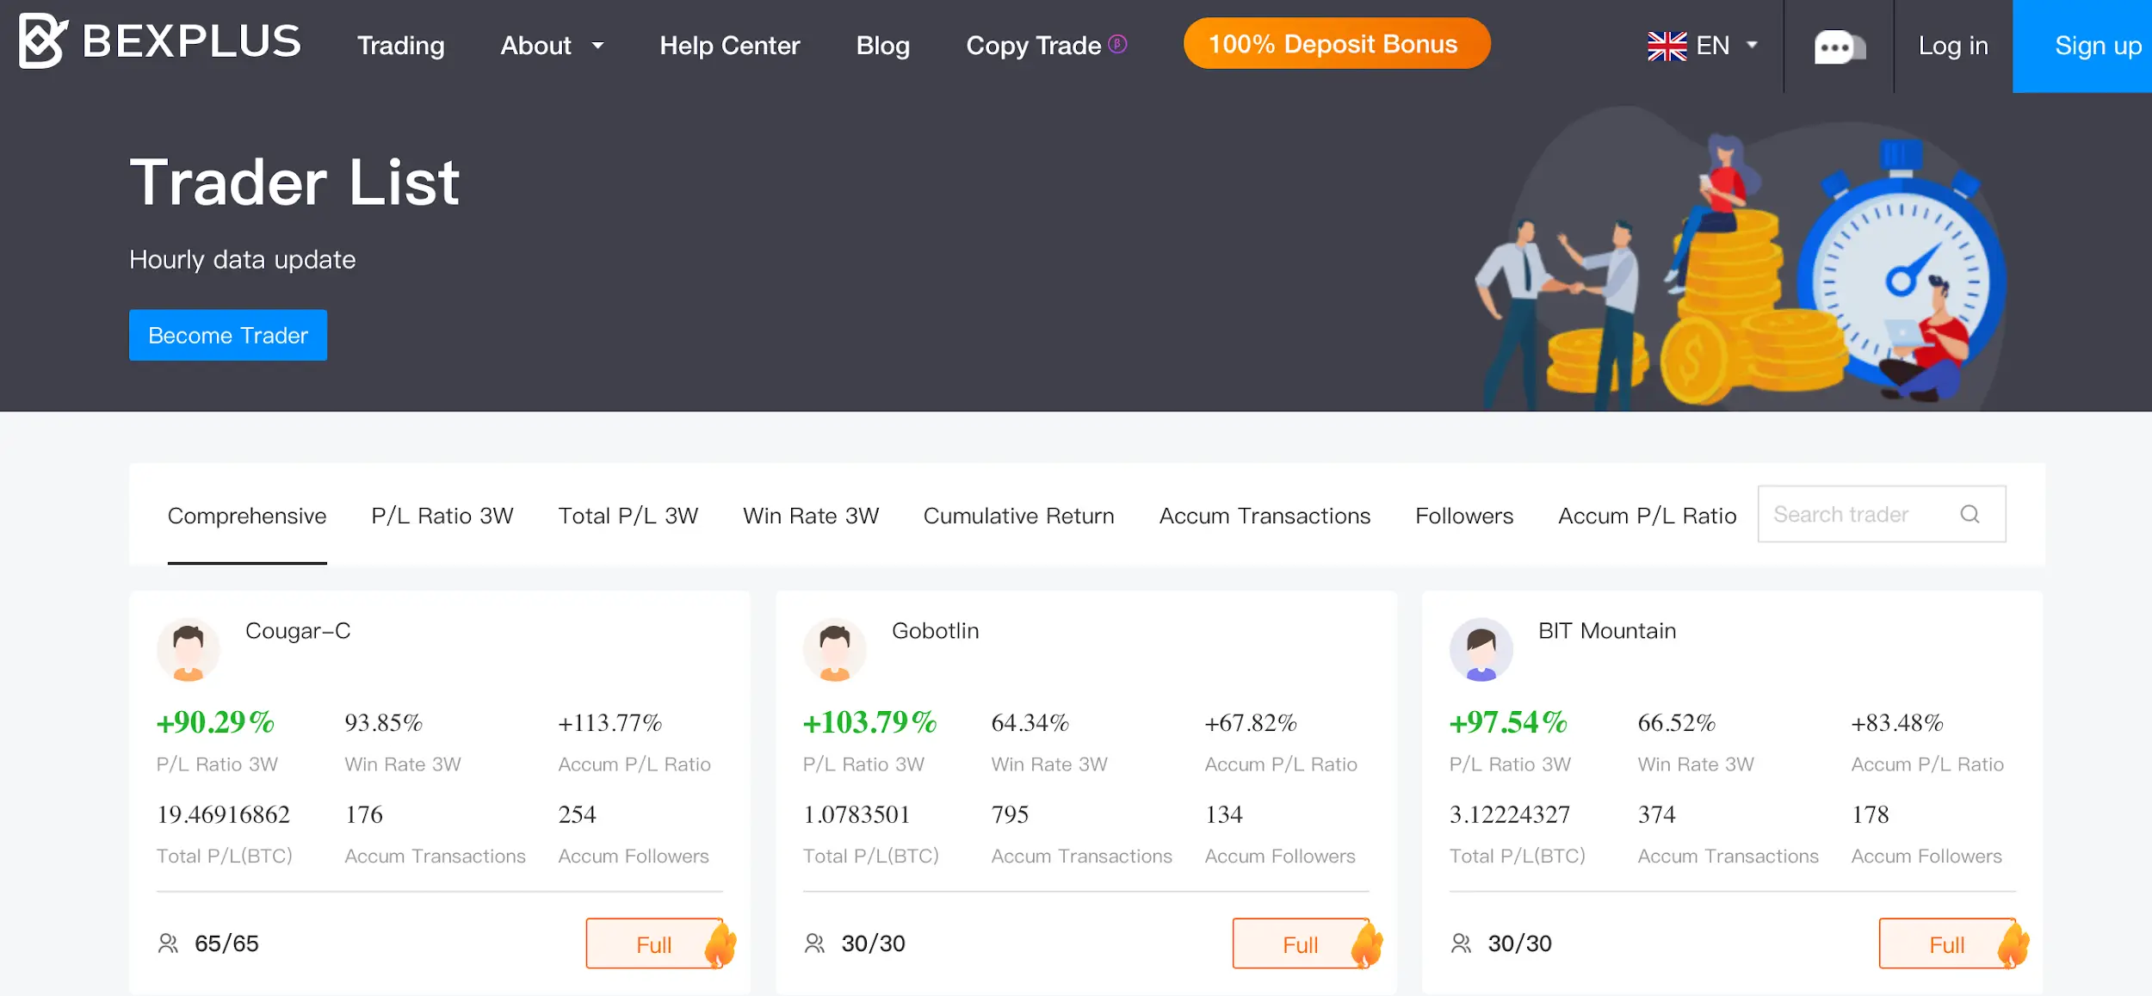Click the Bexplus logo icon

(x=43, y=41)
